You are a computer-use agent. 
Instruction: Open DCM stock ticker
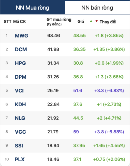21,49
